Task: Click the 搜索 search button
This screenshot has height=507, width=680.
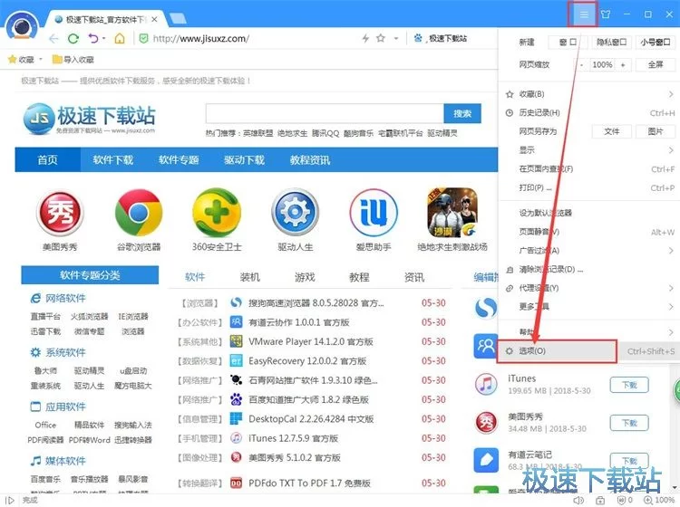Action: pos(461,113)
